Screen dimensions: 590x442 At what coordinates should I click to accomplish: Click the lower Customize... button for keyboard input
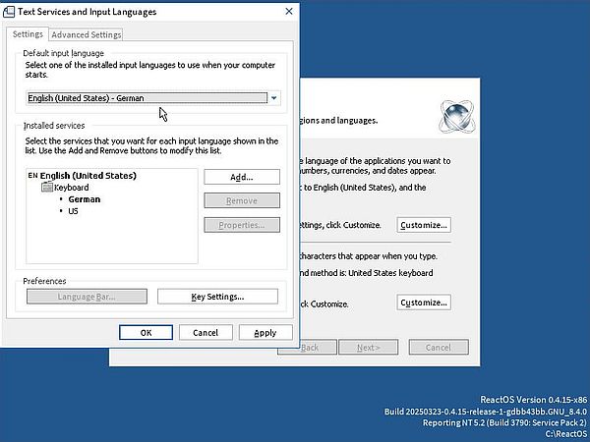coord(424,303)
